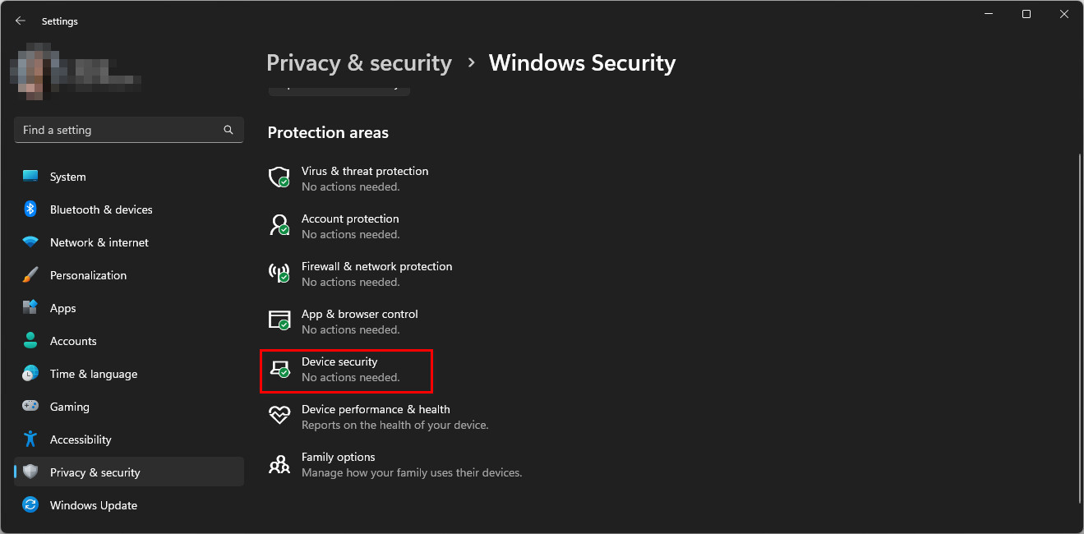1084x534 pixels.
Task: Open Account protection person icon
Action: tap(279, 225)
